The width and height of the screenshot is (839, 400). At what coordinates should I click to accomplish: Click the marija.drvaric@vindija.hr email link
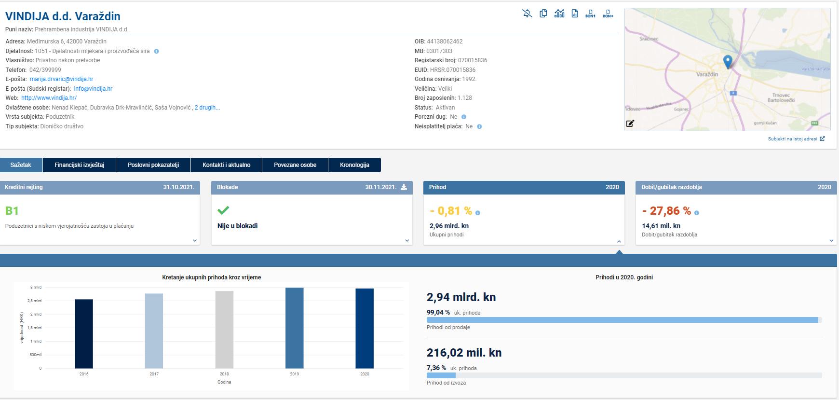point(61,79)
